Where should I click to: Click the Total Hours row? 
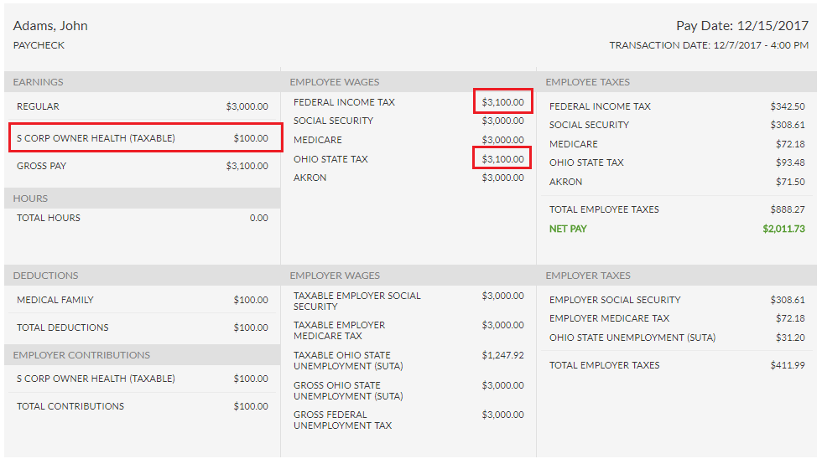142,218
